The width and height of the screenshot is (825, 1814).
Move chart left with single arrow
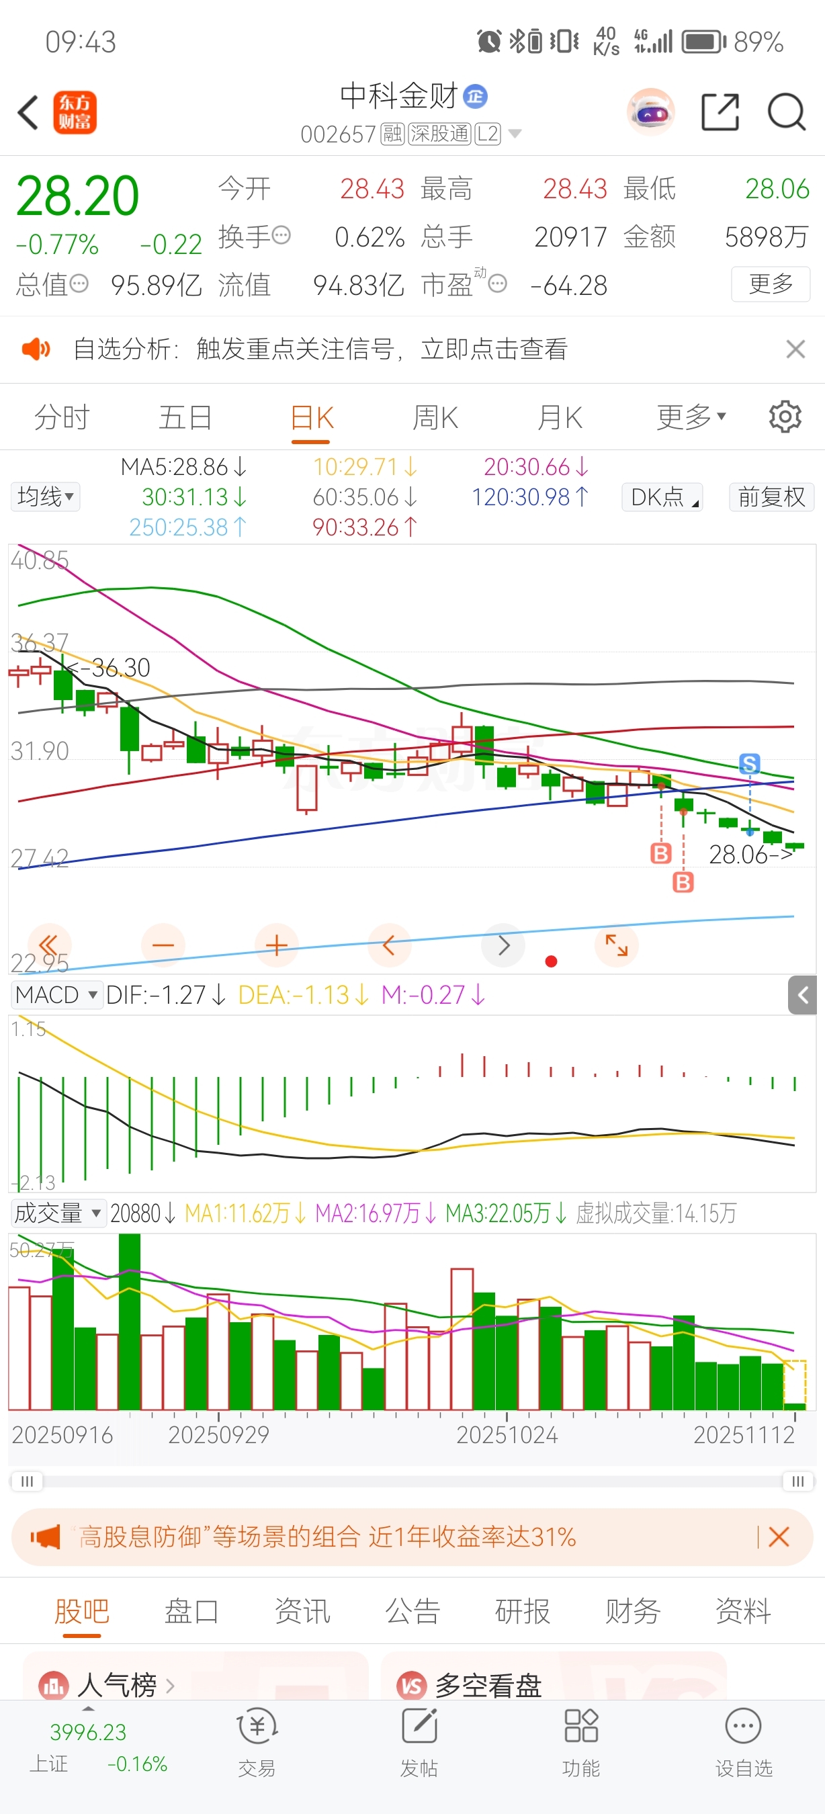pyautogui.click(x=389, y=945)
